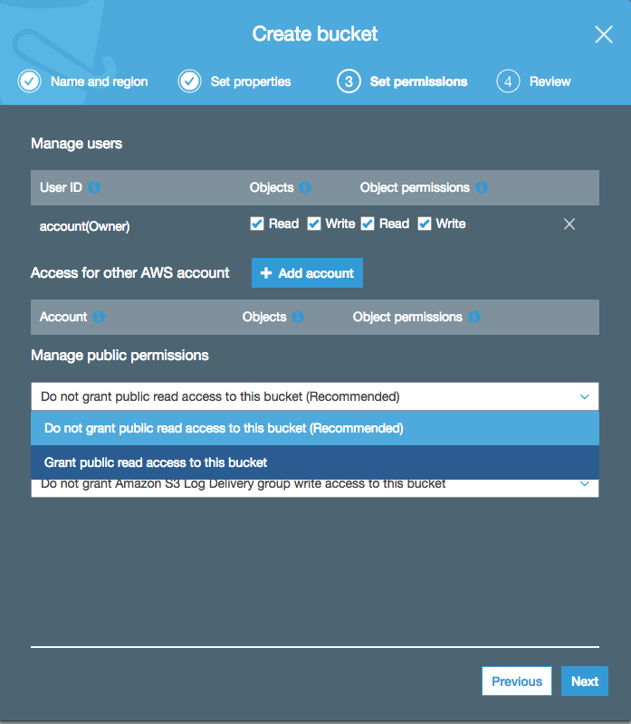Select Grant public read access to this bucket
Screen dimensions: 631x724
pyautogui.click(x=315, y=462)
